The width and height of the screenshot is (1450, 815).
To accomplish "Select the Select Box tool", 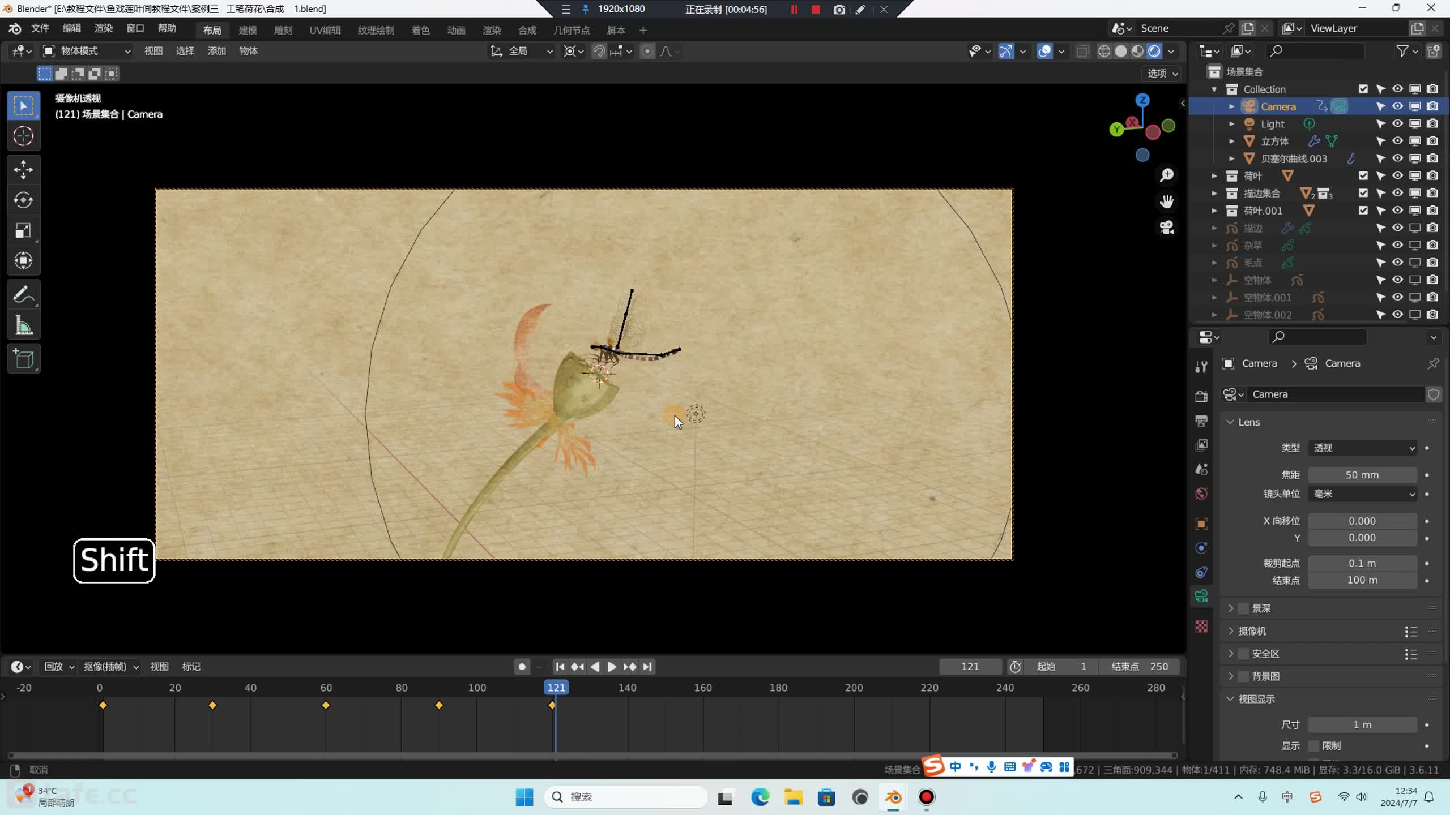I will (23, 106).
